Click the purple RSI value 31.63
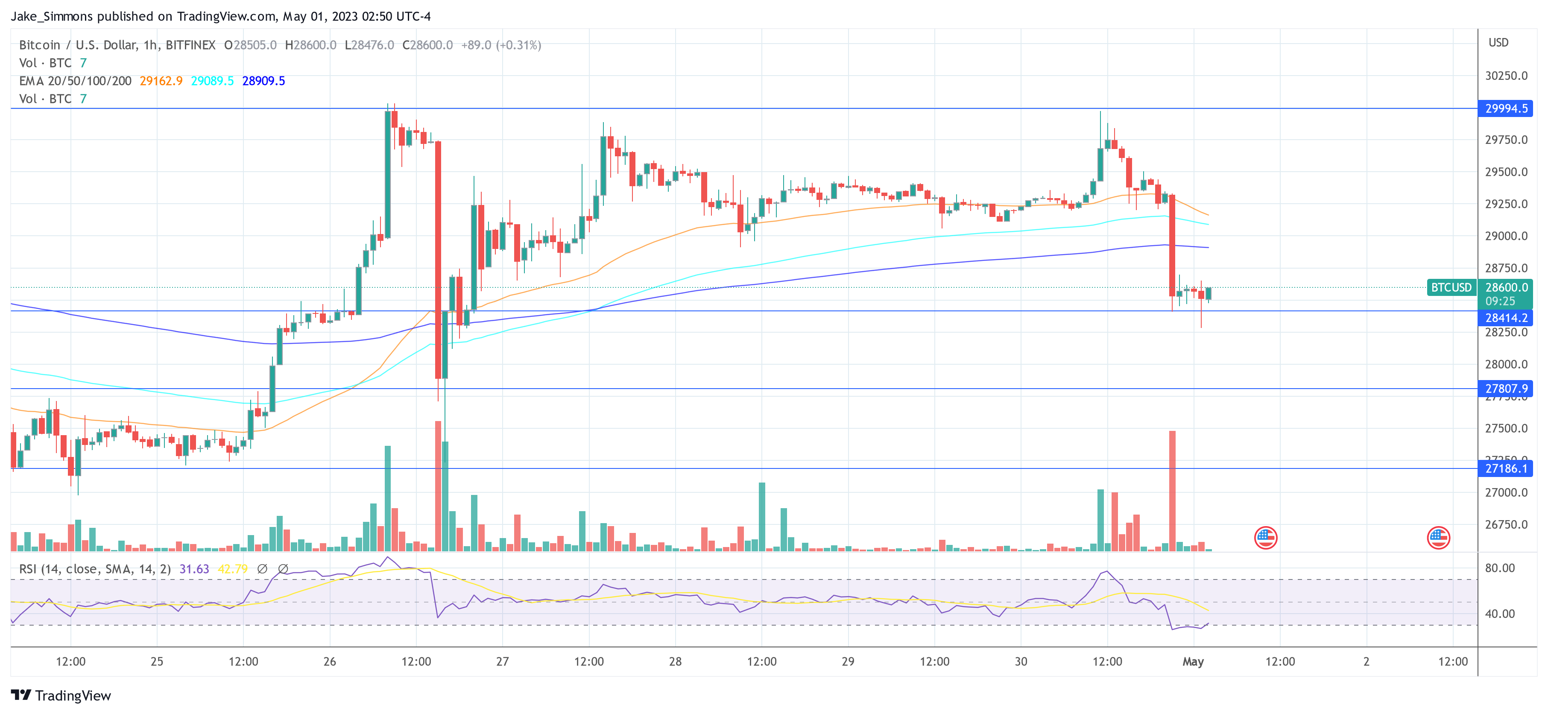Screen dimensions: 1548x714 point(194,569)
